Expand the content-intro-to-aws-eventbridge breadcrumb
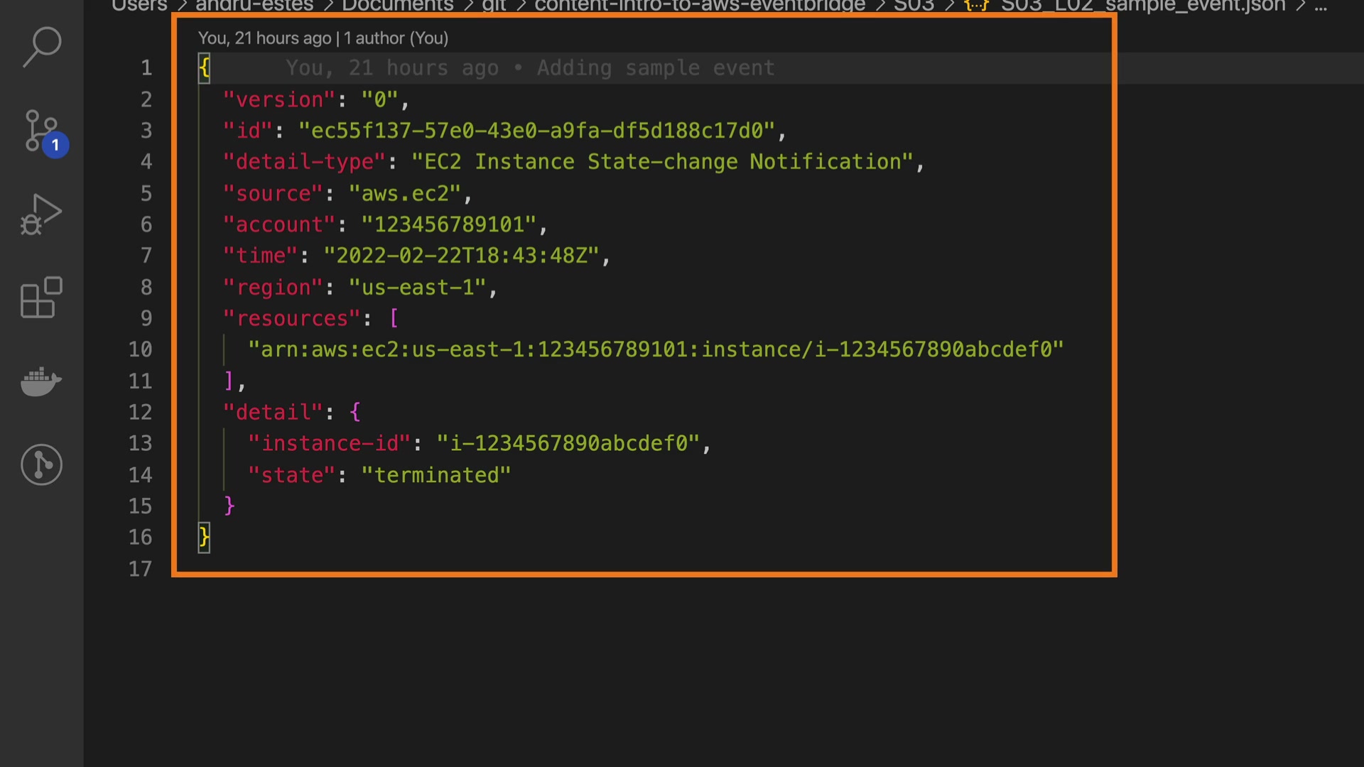 click(699, 6)
